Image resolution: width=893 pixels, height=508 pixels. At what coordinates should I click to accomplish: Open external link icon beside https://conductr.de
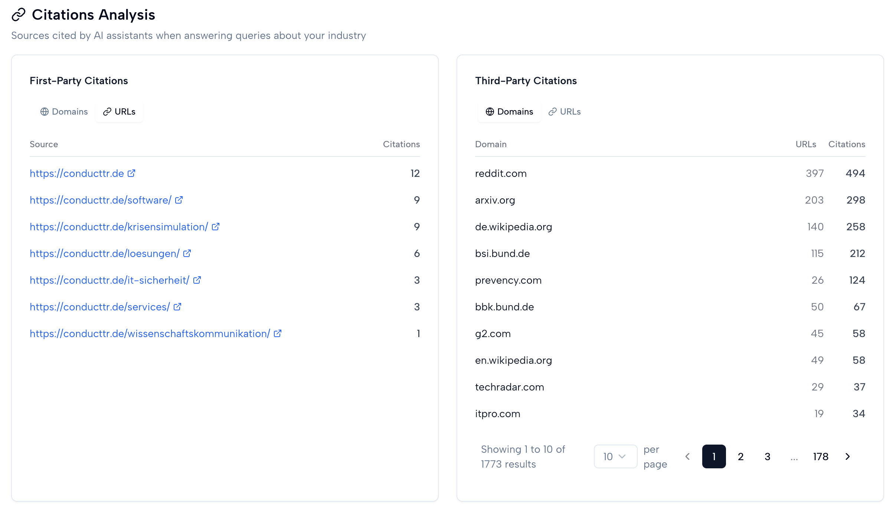[x=131, y=173]
